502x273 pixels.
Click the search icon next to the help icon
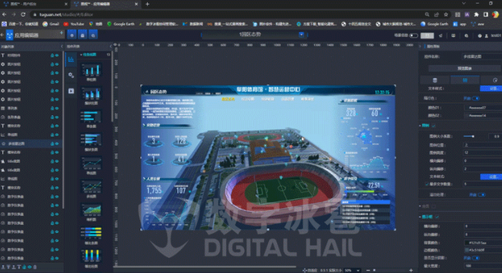(x=467, y=35)
